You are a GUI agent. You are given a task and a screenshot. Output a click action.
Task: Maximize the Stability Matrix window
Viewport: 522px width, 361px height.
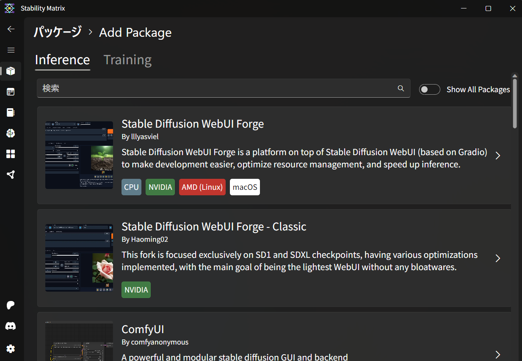[488, 8]
